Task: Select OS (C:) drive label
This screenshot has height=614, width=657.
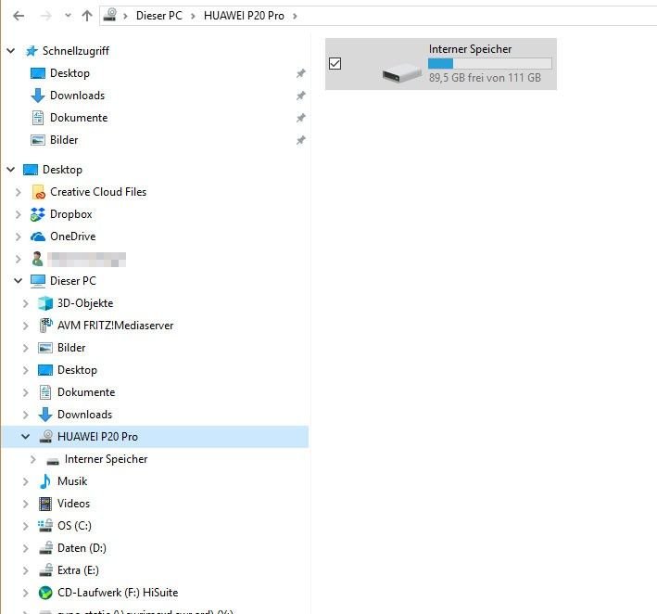Action: pos(74,526)
